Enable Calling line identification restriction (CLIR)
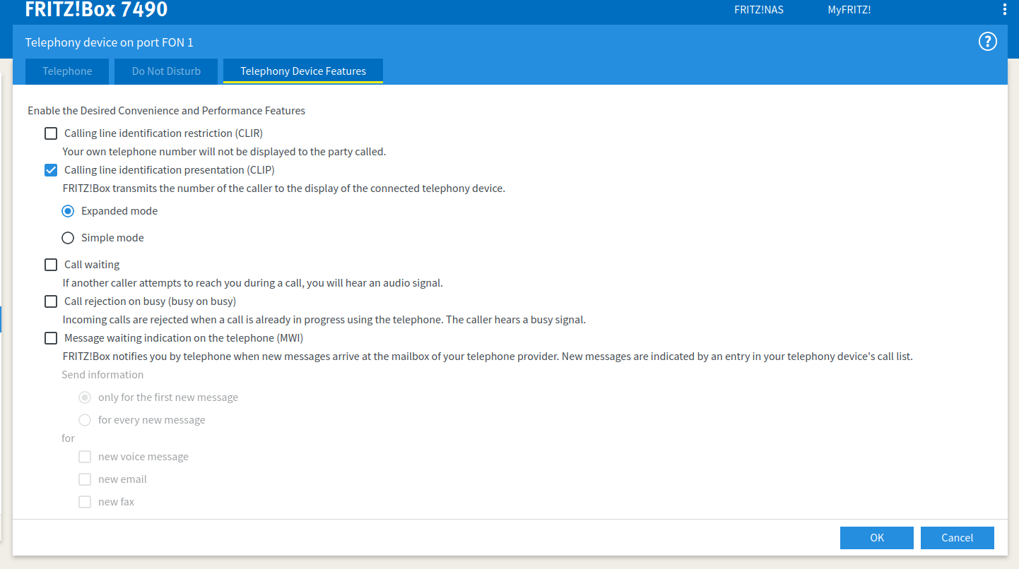The image size is (1019, 569). coord(51,133)
